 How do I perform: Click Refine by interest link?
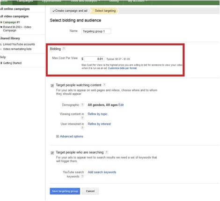[x=99, y=124]
